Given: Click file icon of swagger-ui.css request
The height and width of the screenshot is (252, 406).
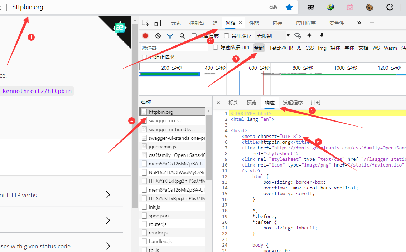Looking at the screenshot, I should click(144, 120).
